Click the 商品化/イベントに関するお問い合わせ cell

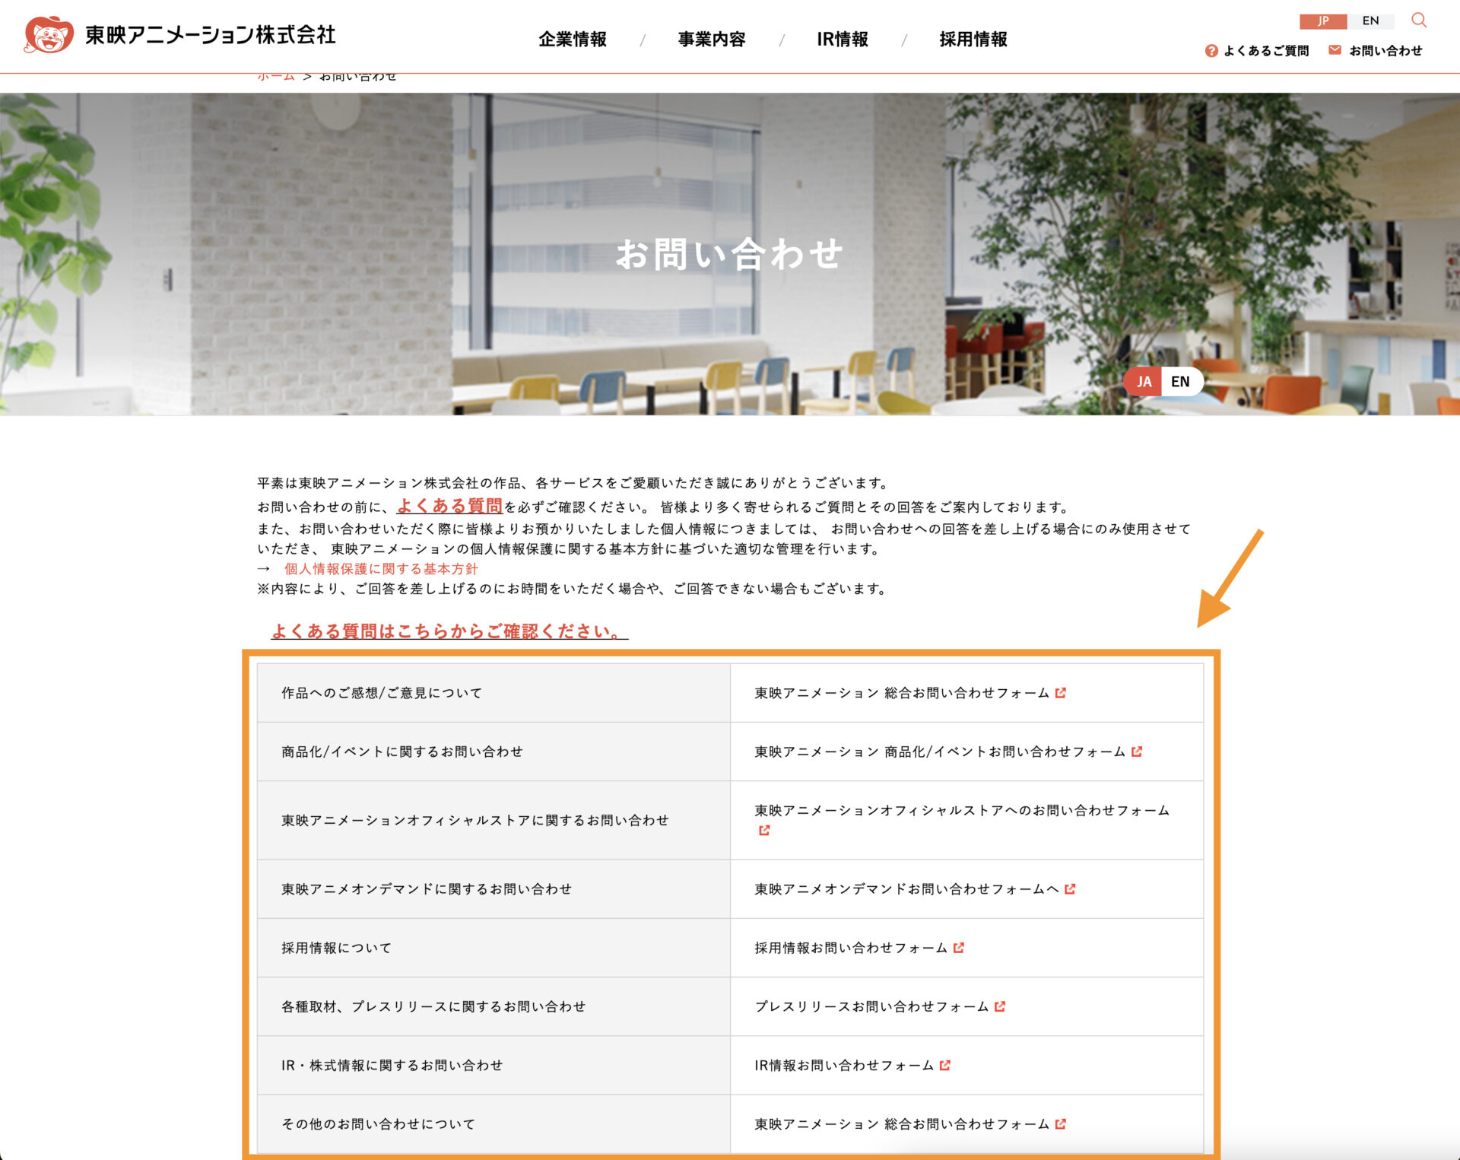click(494, 752)
